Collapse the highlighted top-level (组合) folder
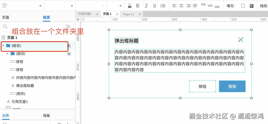Screen dimensions: 268x124 3,46
